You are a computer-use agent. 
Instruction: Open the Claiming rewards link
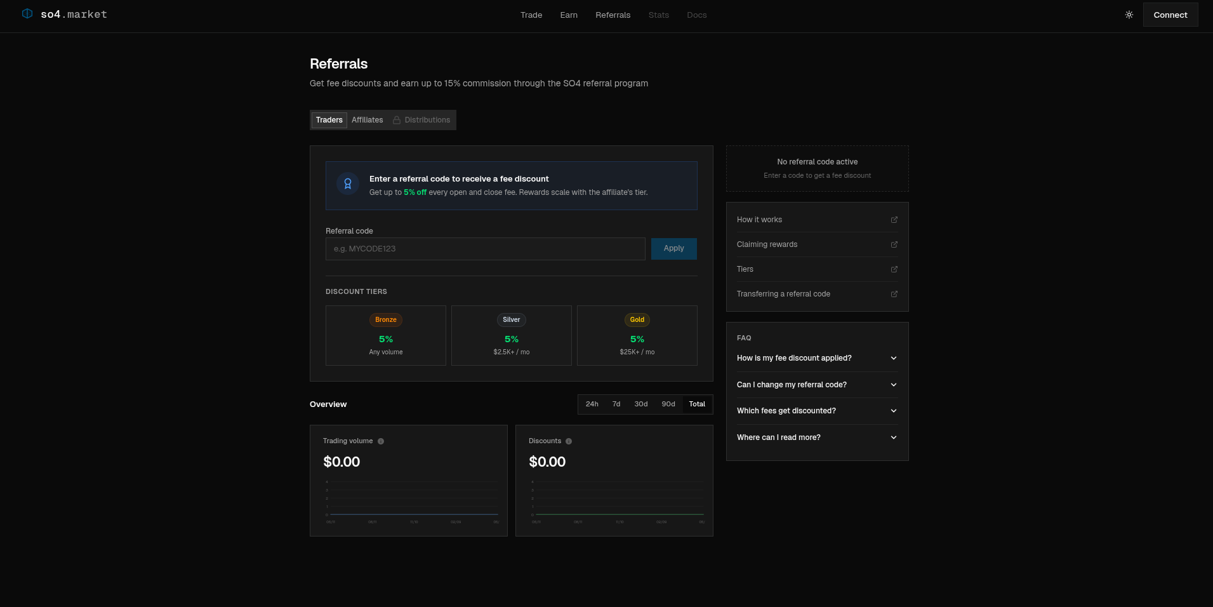(767, 244)
